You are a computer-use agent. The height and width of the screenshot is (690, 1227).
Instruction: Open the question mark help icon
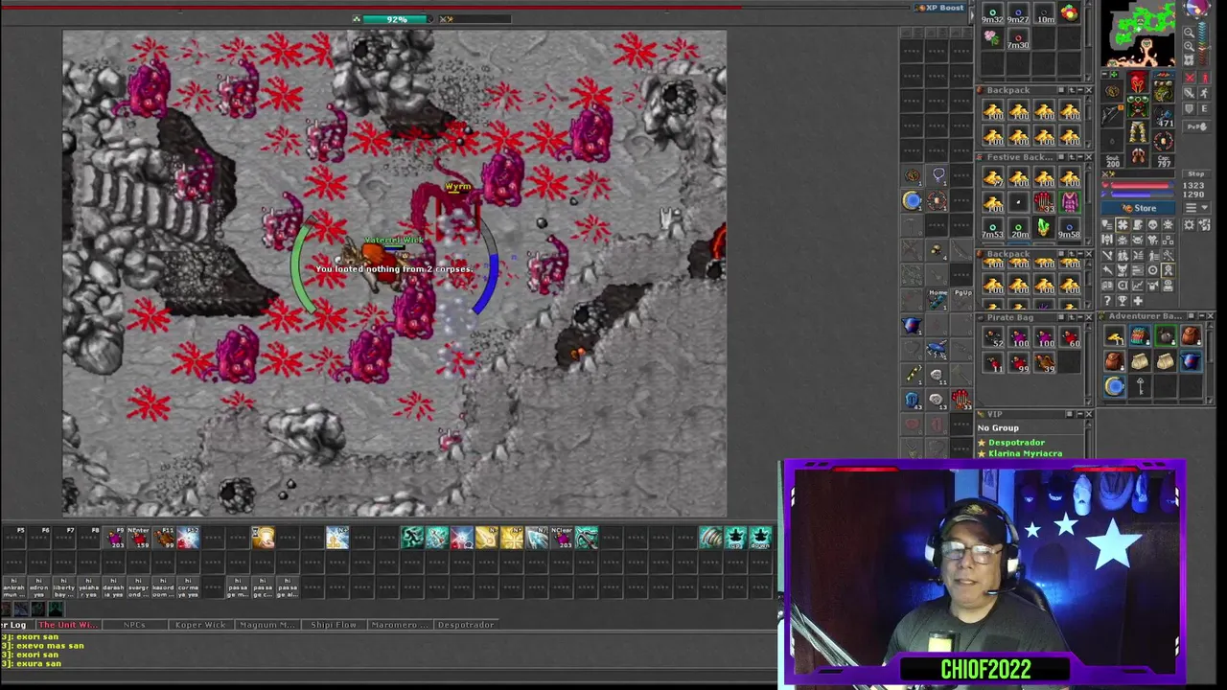[x=1107, y=300]
